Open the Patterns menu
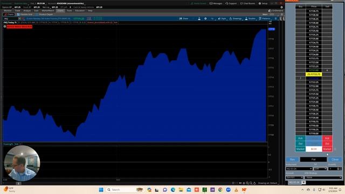 [265, 19]
